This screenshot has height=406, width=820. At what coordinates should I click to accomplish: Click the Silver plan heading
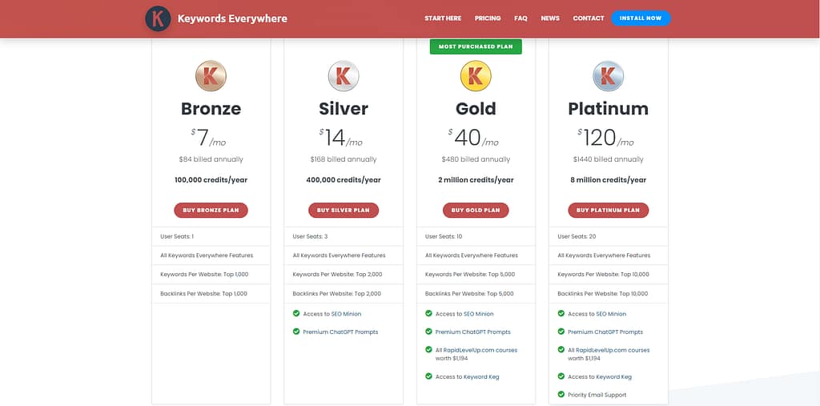tap(344, 108)
